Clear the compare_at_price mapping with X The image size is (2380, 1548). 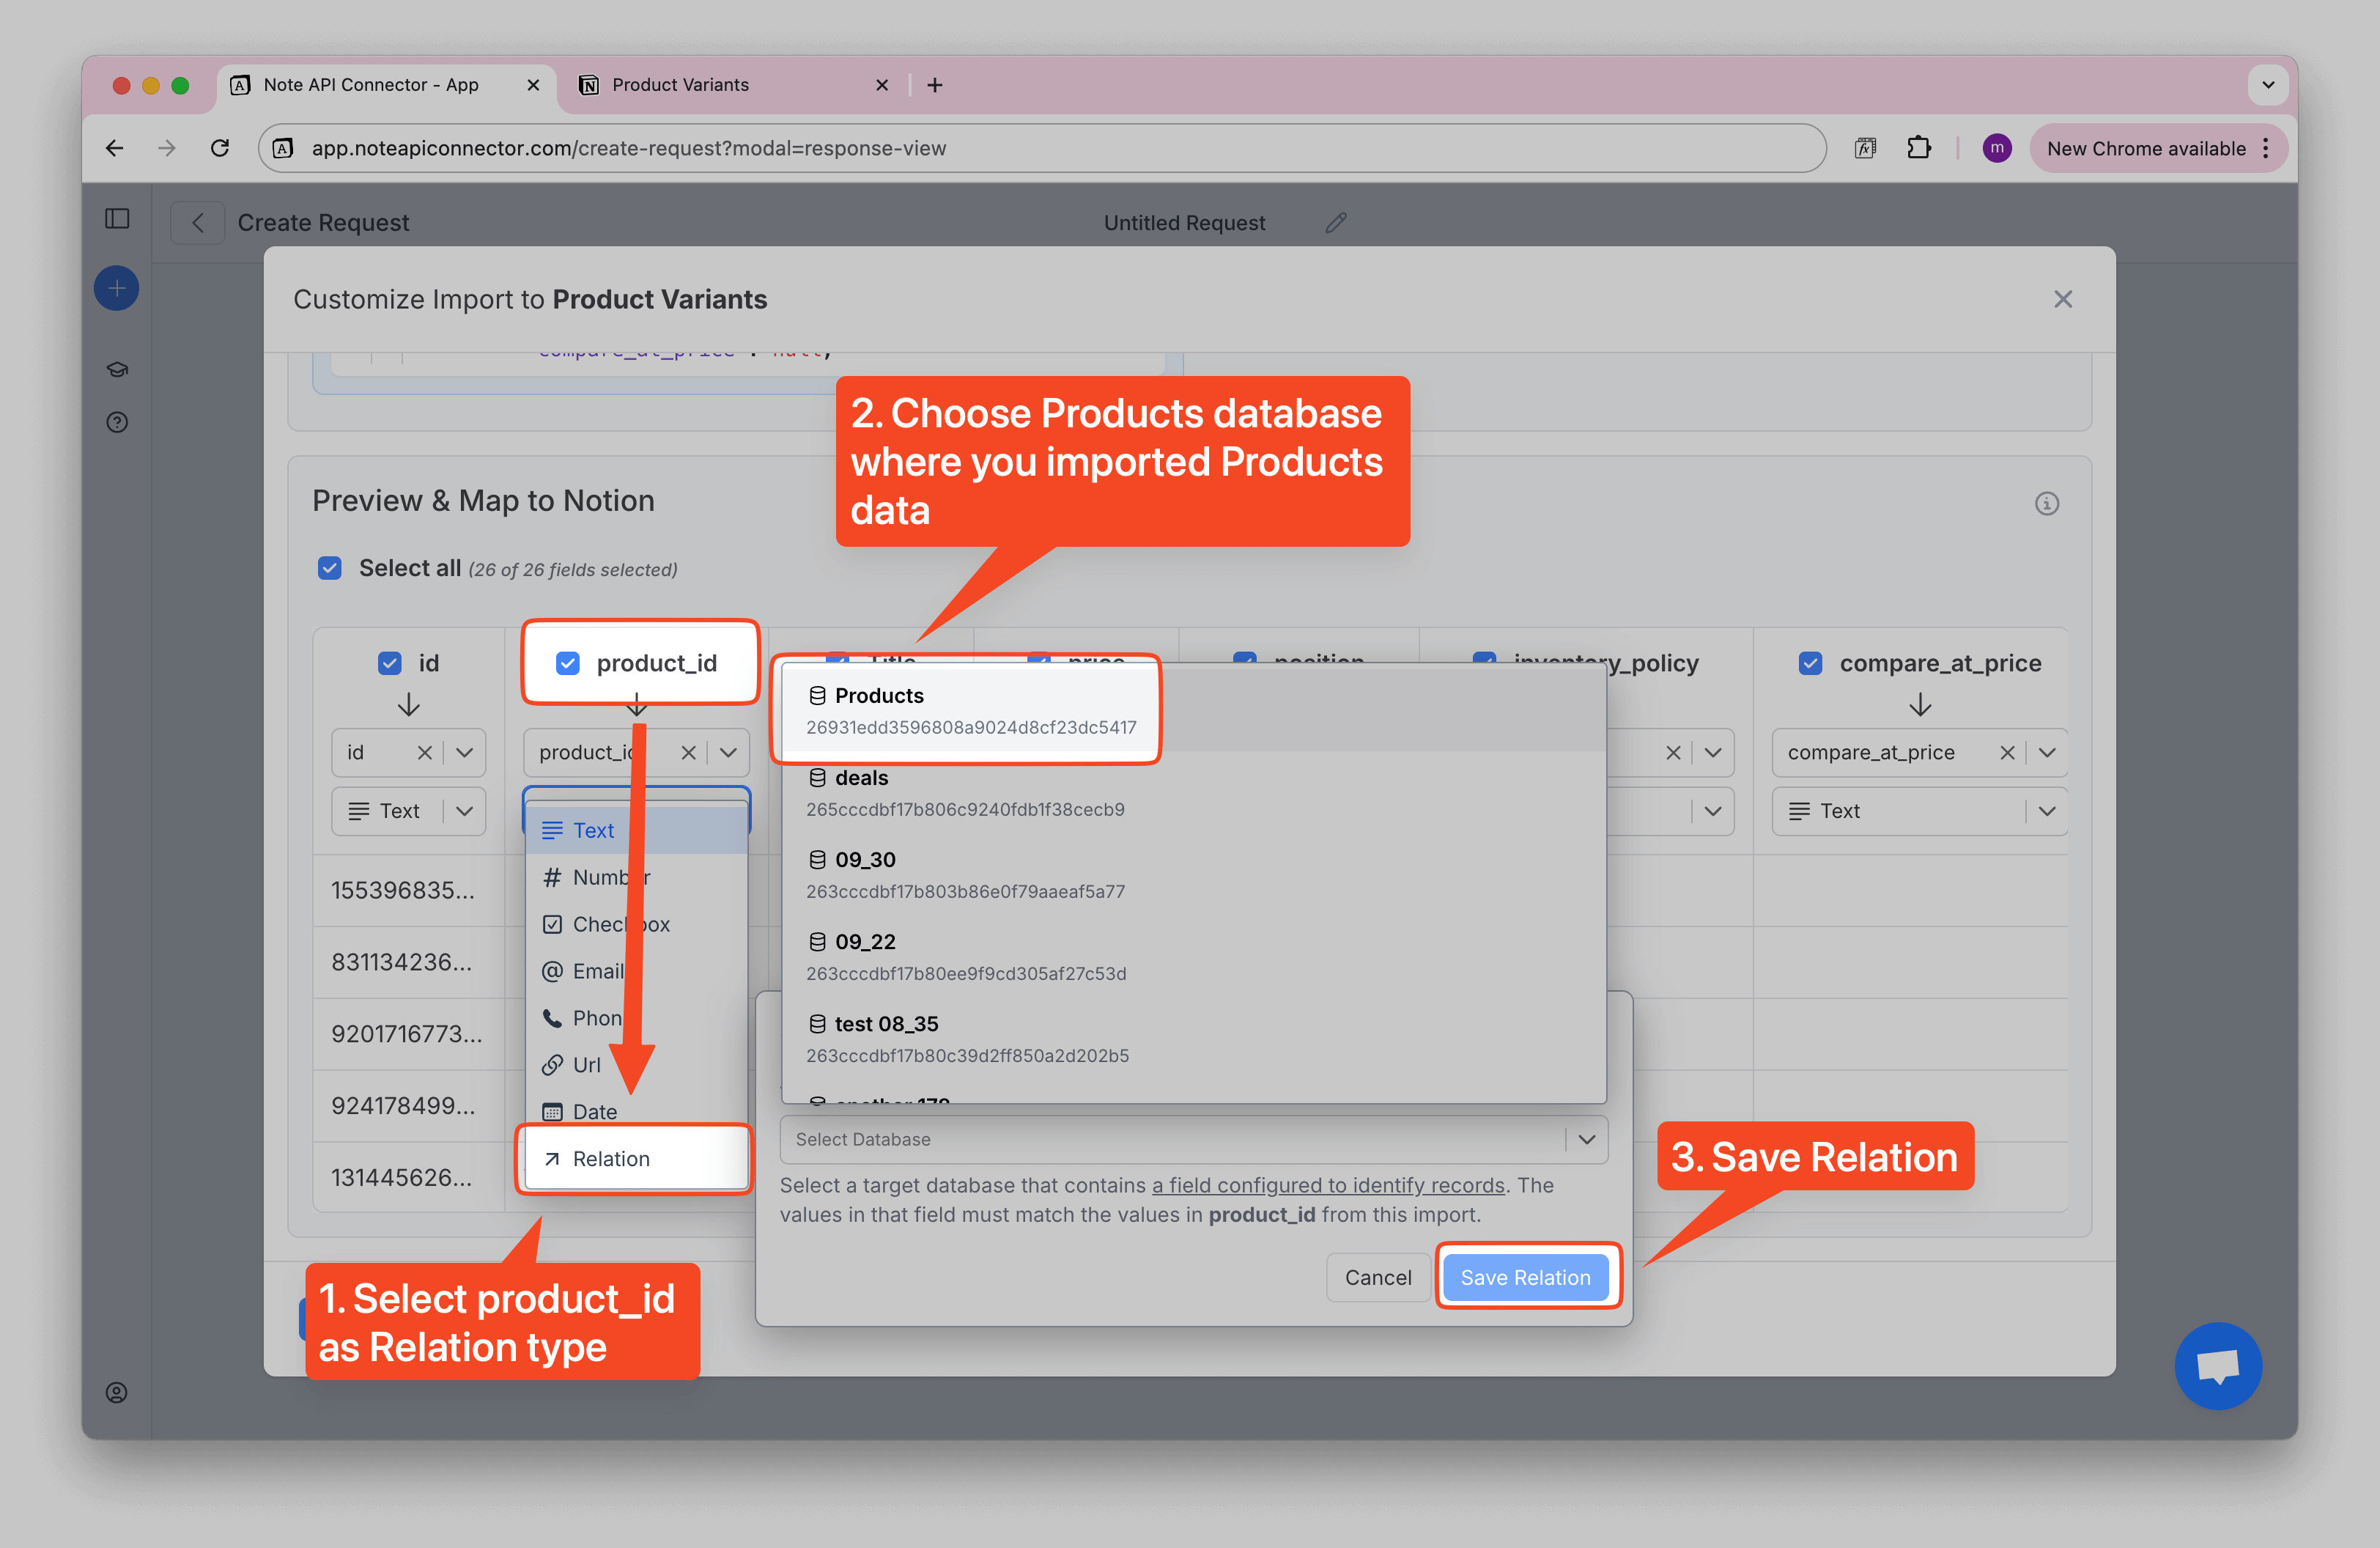[x=2006, y=752]
